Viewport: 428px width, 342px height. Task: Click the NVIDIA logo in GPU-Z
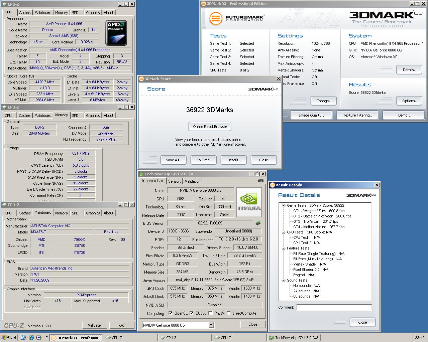(249, 202)
